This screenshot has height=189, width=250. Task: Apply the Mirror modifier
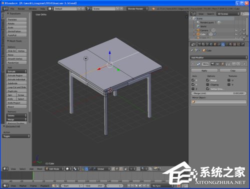tap(204, 71)
